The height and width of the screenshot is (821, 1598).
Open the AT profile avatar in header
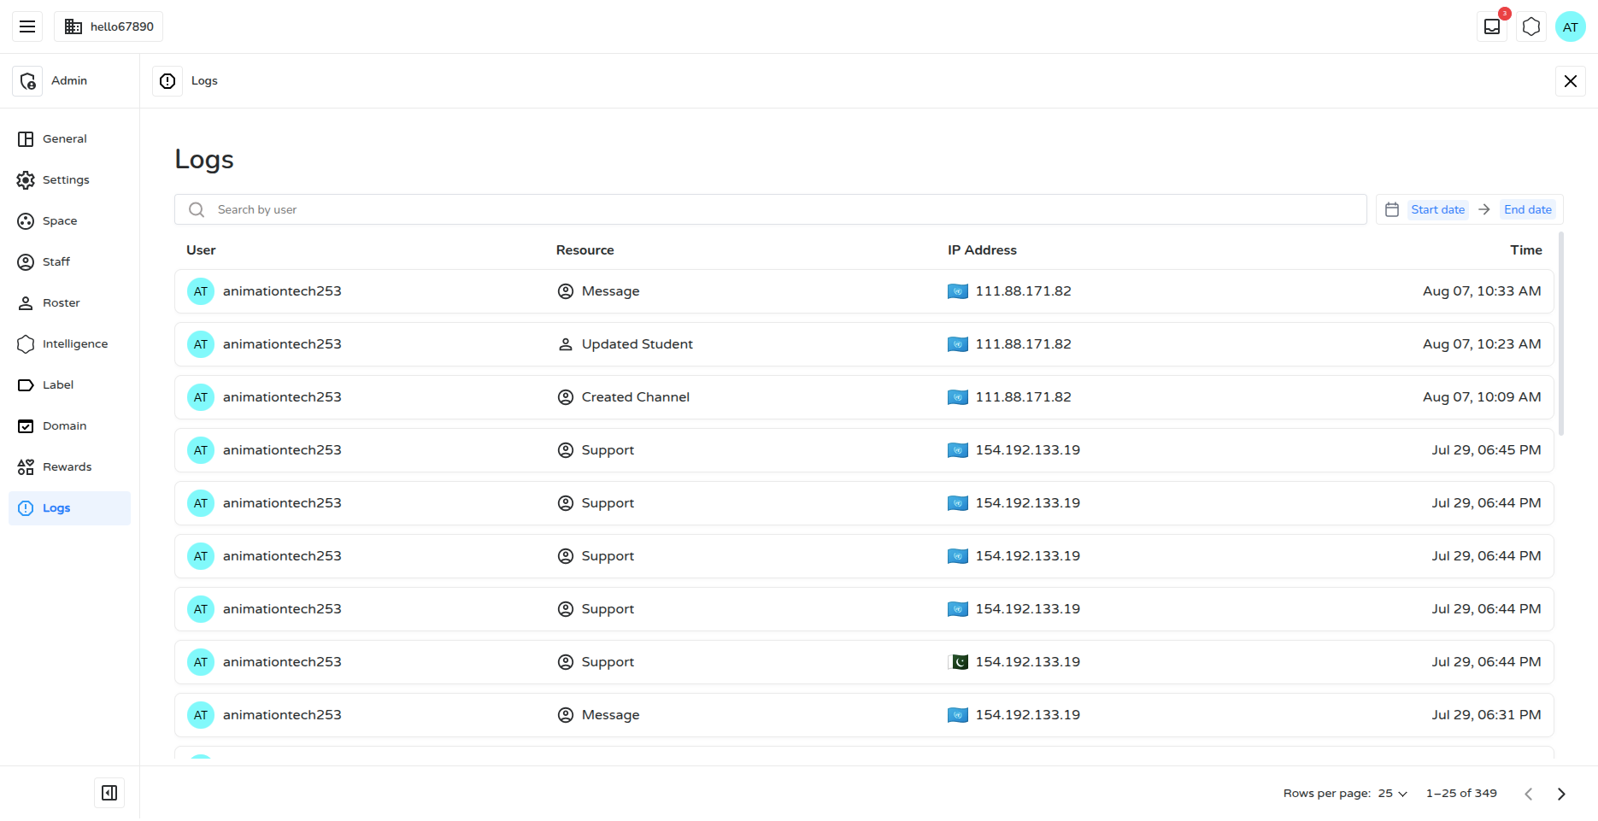(x=1571, y=26)
